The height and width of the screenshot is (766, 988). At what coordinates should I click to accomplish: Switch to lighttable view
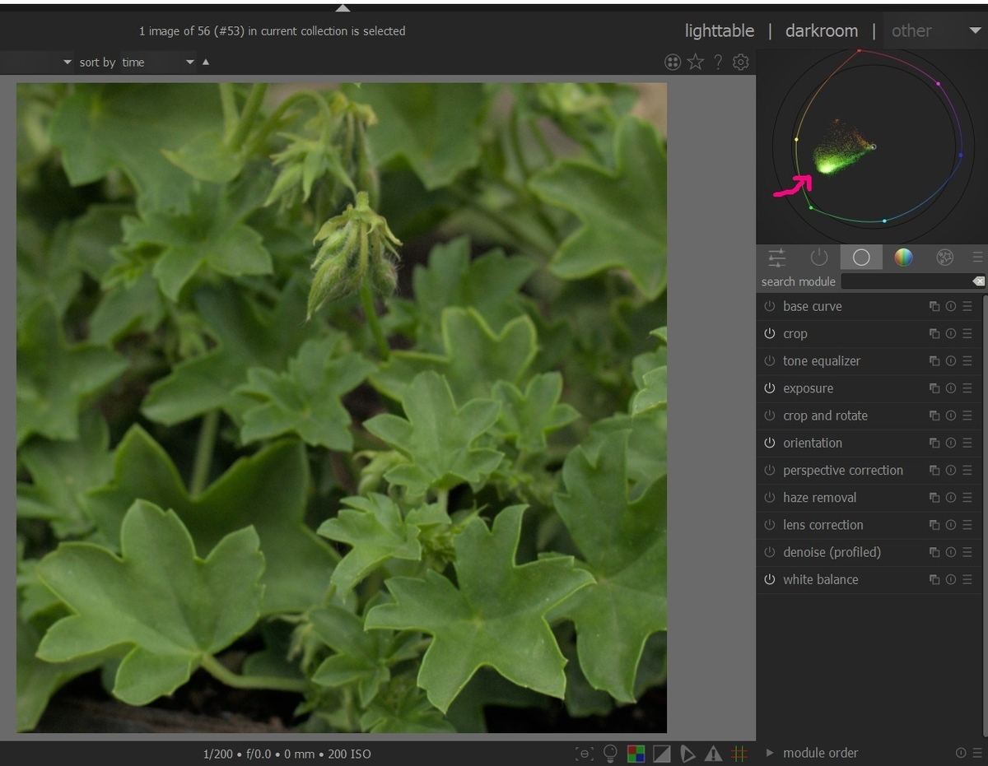(720, 30)
